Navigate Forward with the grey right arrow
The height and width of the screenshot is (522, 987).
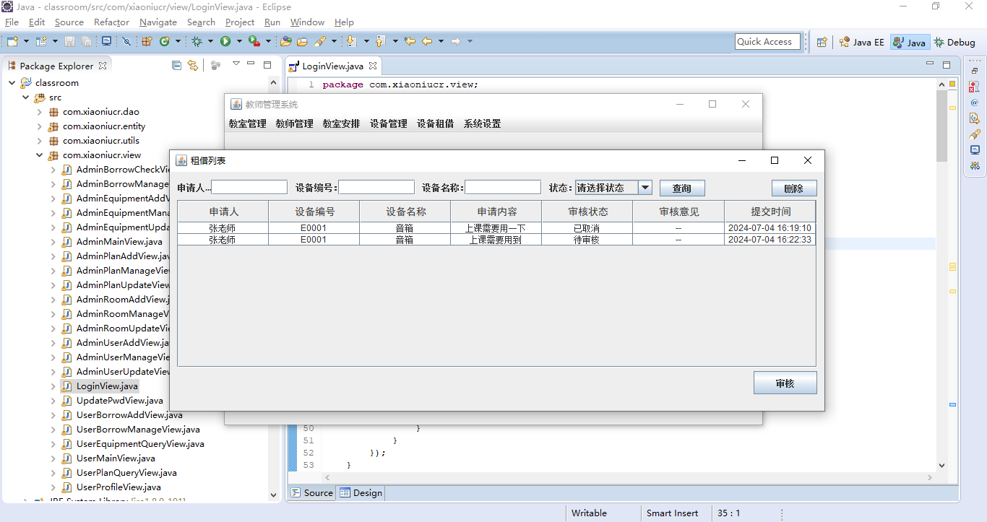[x=456, y=42]
